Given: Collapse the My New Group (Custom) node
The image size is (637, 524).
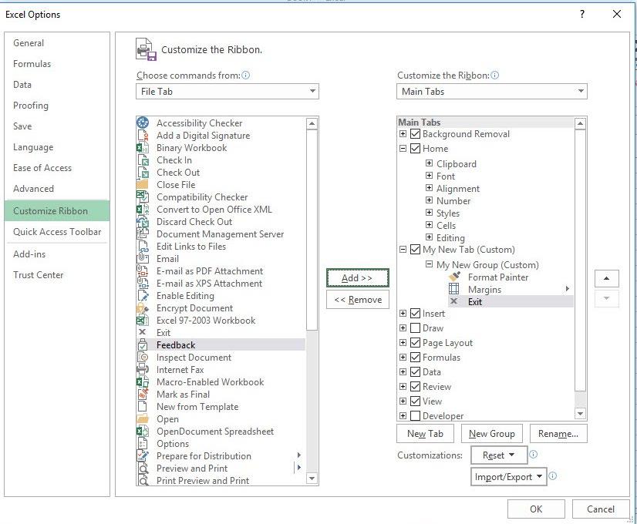Looking at the screenshot, I should tap(429, 264).
